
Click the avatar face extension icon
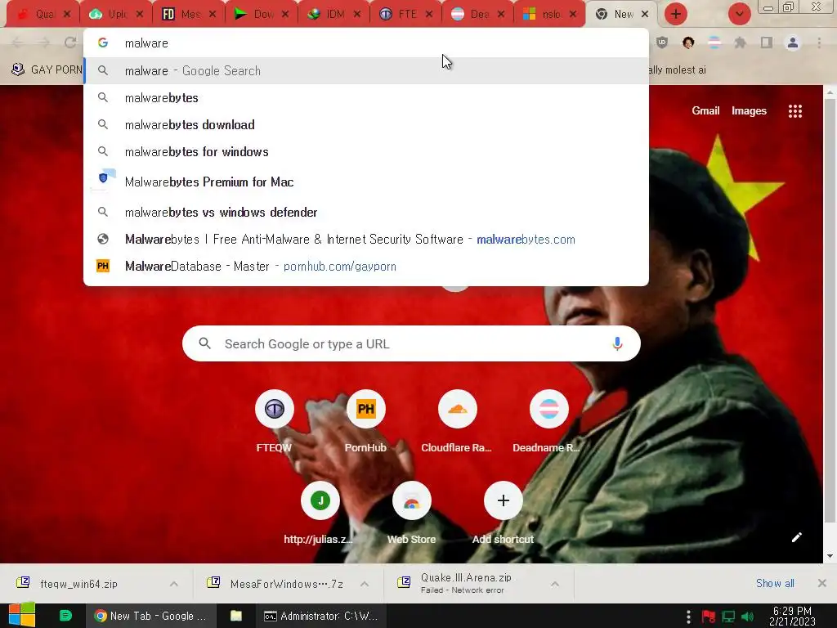coord(688,43)
